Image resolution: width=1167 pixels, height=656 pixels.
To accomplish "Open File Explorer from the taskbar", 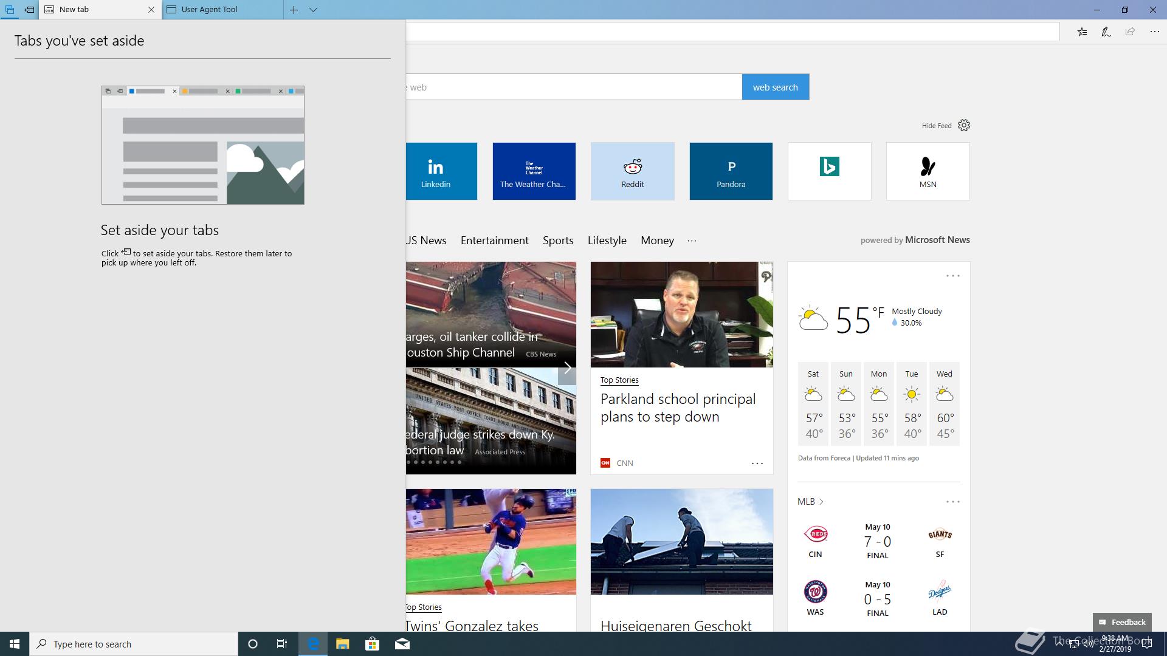I will pos(343,644).
